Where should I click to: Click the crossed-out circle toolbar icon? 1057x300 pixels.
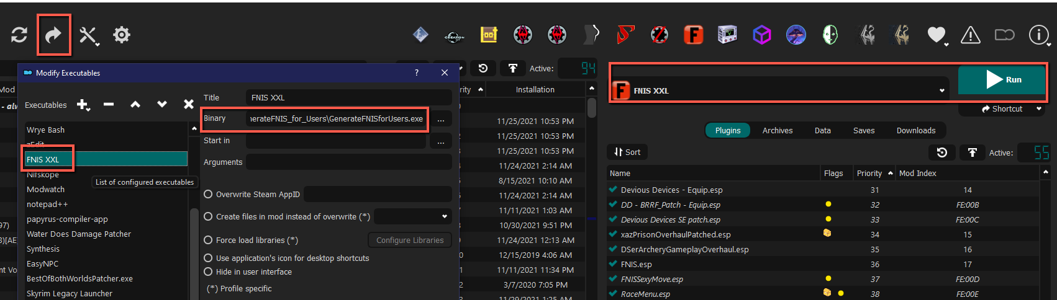tap(659, 35)
